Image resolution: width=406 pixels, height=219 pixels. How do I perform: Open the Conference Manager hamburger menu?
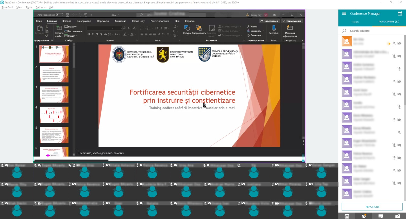click(344, 13)
